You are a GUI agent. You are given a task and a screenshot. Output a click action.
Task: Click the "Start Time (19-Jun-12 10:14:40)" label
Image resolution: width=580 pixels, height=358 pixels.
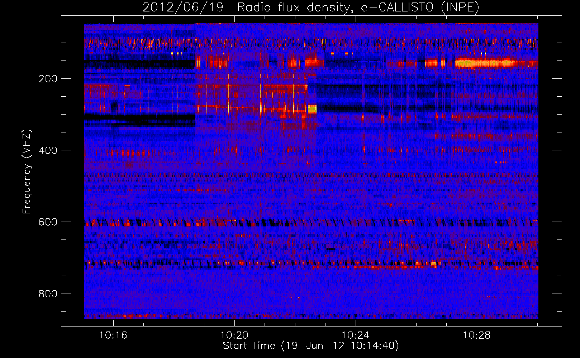coord(311,346)
